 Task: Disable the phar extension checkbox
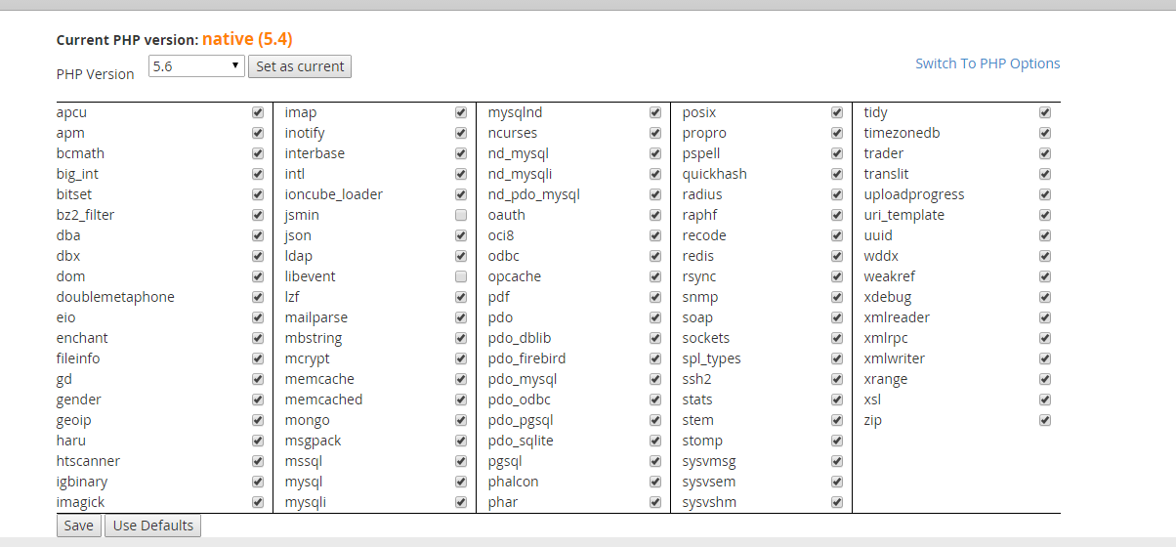(x=655, y=502)
